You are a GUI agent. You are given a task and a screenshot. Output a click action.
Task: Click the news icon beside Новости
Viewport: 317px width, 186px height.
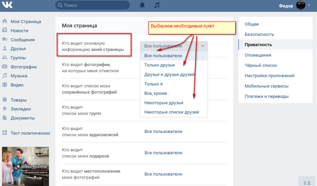point(5,30)
